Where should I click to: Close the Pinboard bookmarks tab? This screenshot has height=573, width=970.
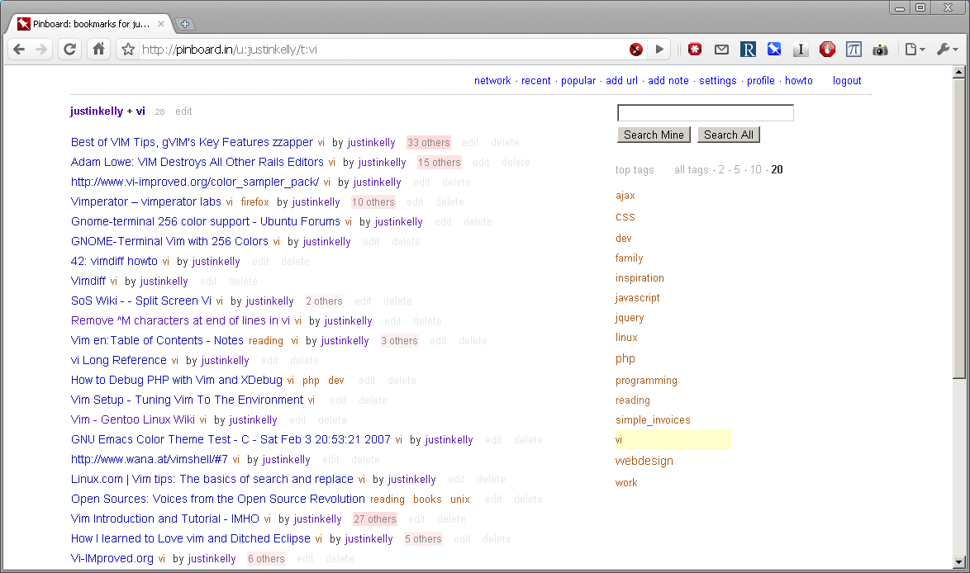(161, 24)
